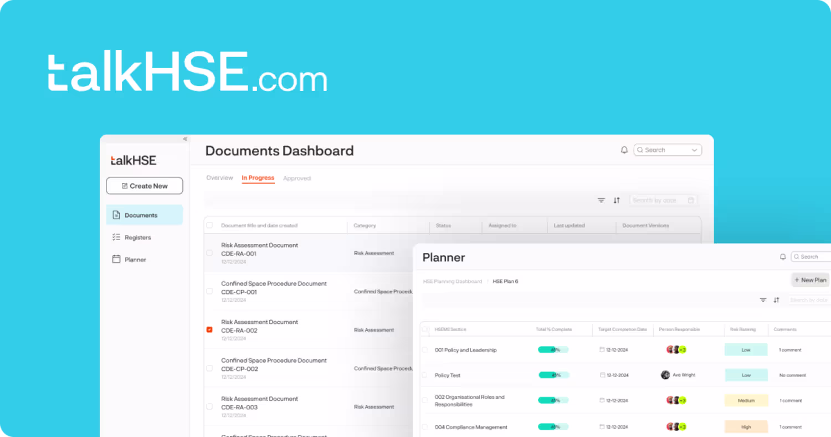Click 'Document title and date created' column header
The height and width of the screenshot is (437, 831).
click(x=259, y=226)
